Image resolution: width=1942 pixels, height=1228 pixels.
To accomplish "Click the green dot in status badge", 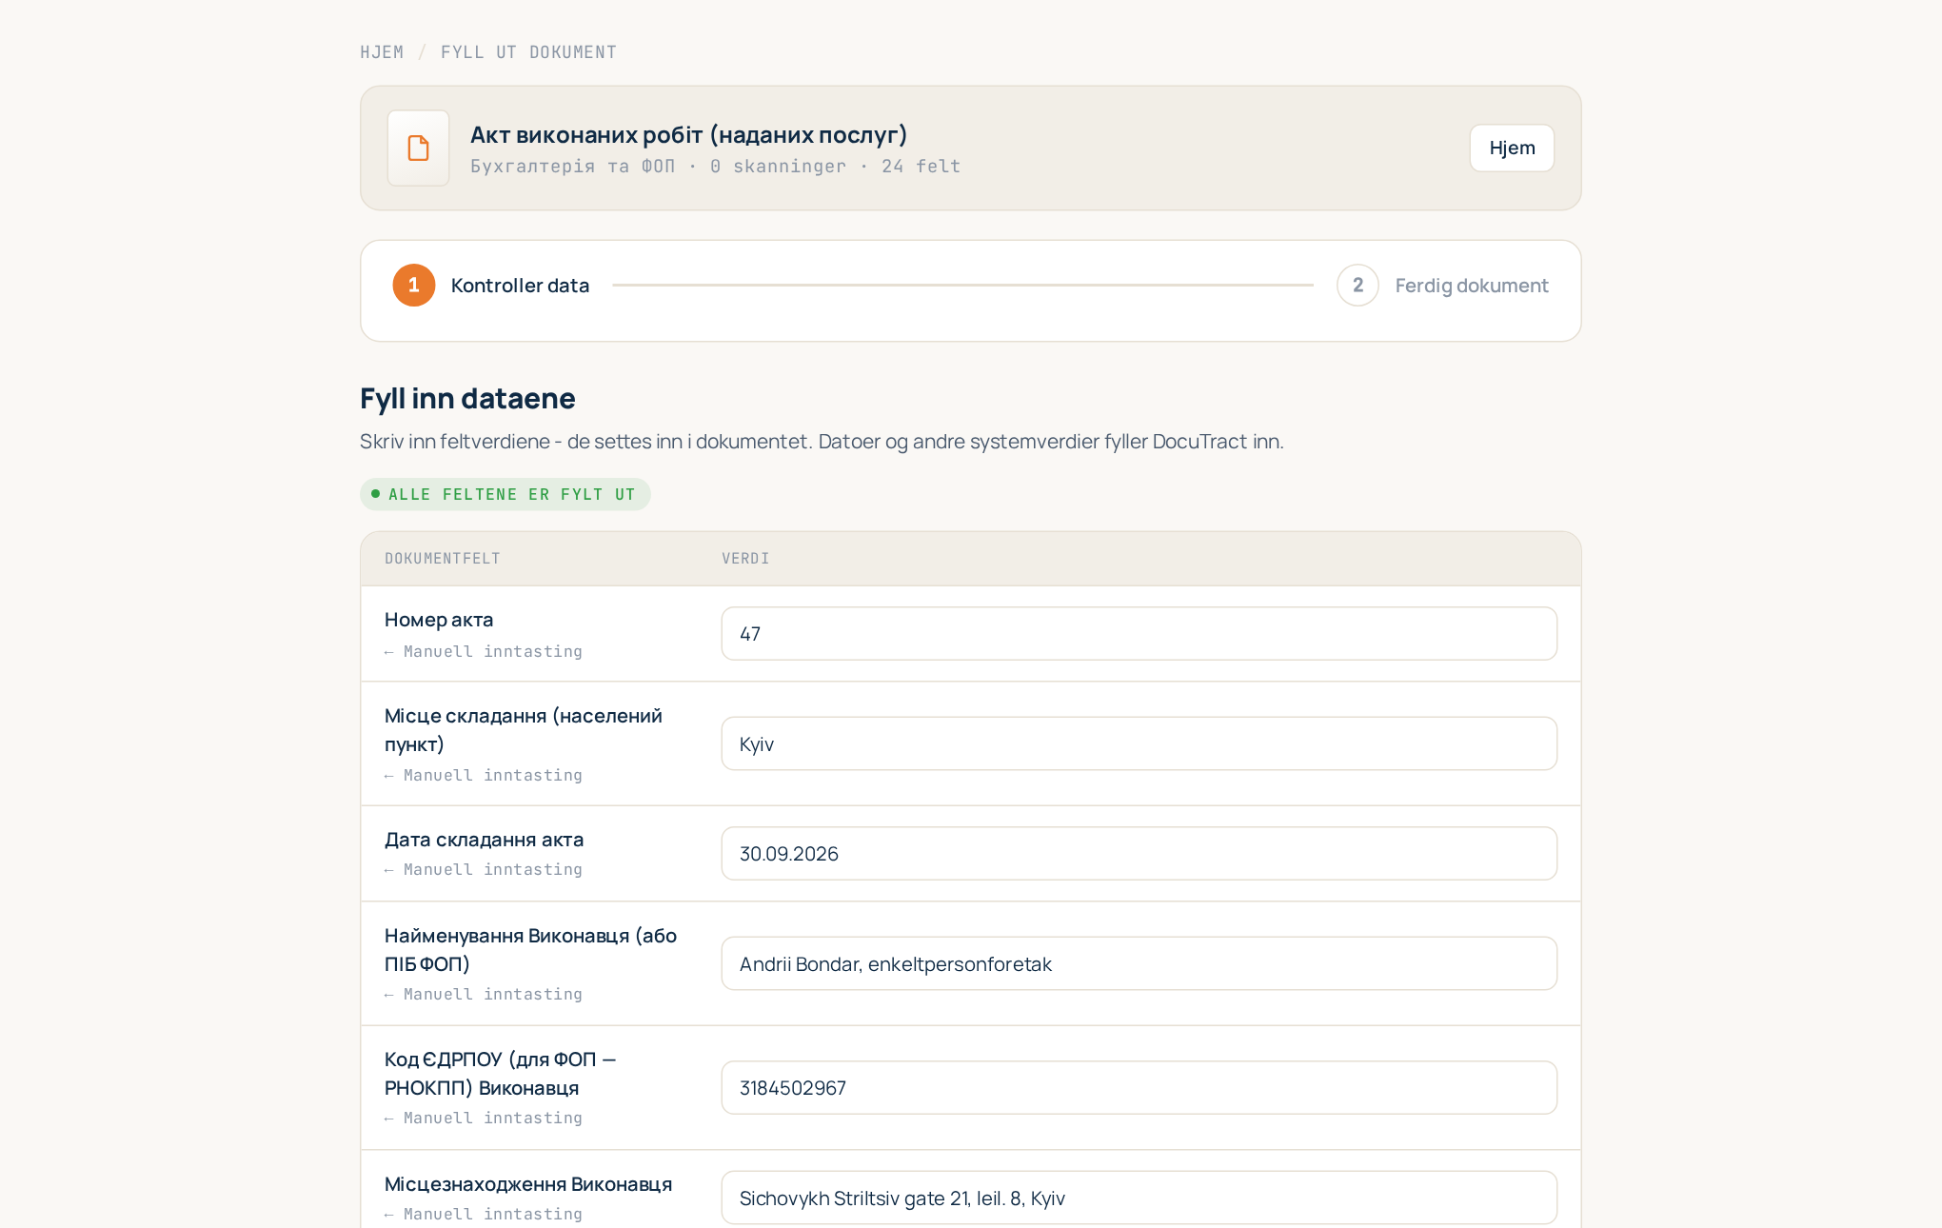I will 376,494.
